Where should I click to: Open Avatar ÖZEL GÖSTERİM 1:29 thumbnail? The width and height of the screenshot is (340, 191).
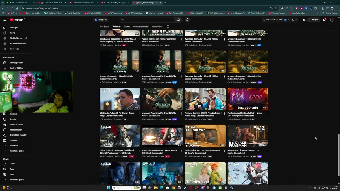[248, 99]
